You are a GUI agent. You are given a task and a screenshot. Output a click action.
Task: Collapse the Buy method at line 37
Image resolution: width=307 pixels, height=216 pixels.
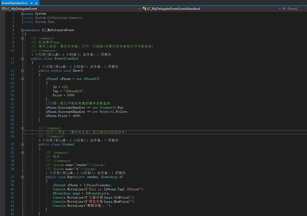coord(22,177)
